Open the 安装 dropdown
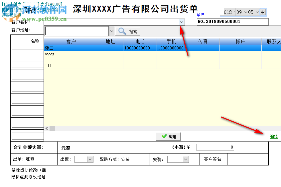The width and height of the screenshot is (281, 187). pyautogui.click(x=186, y=159)
